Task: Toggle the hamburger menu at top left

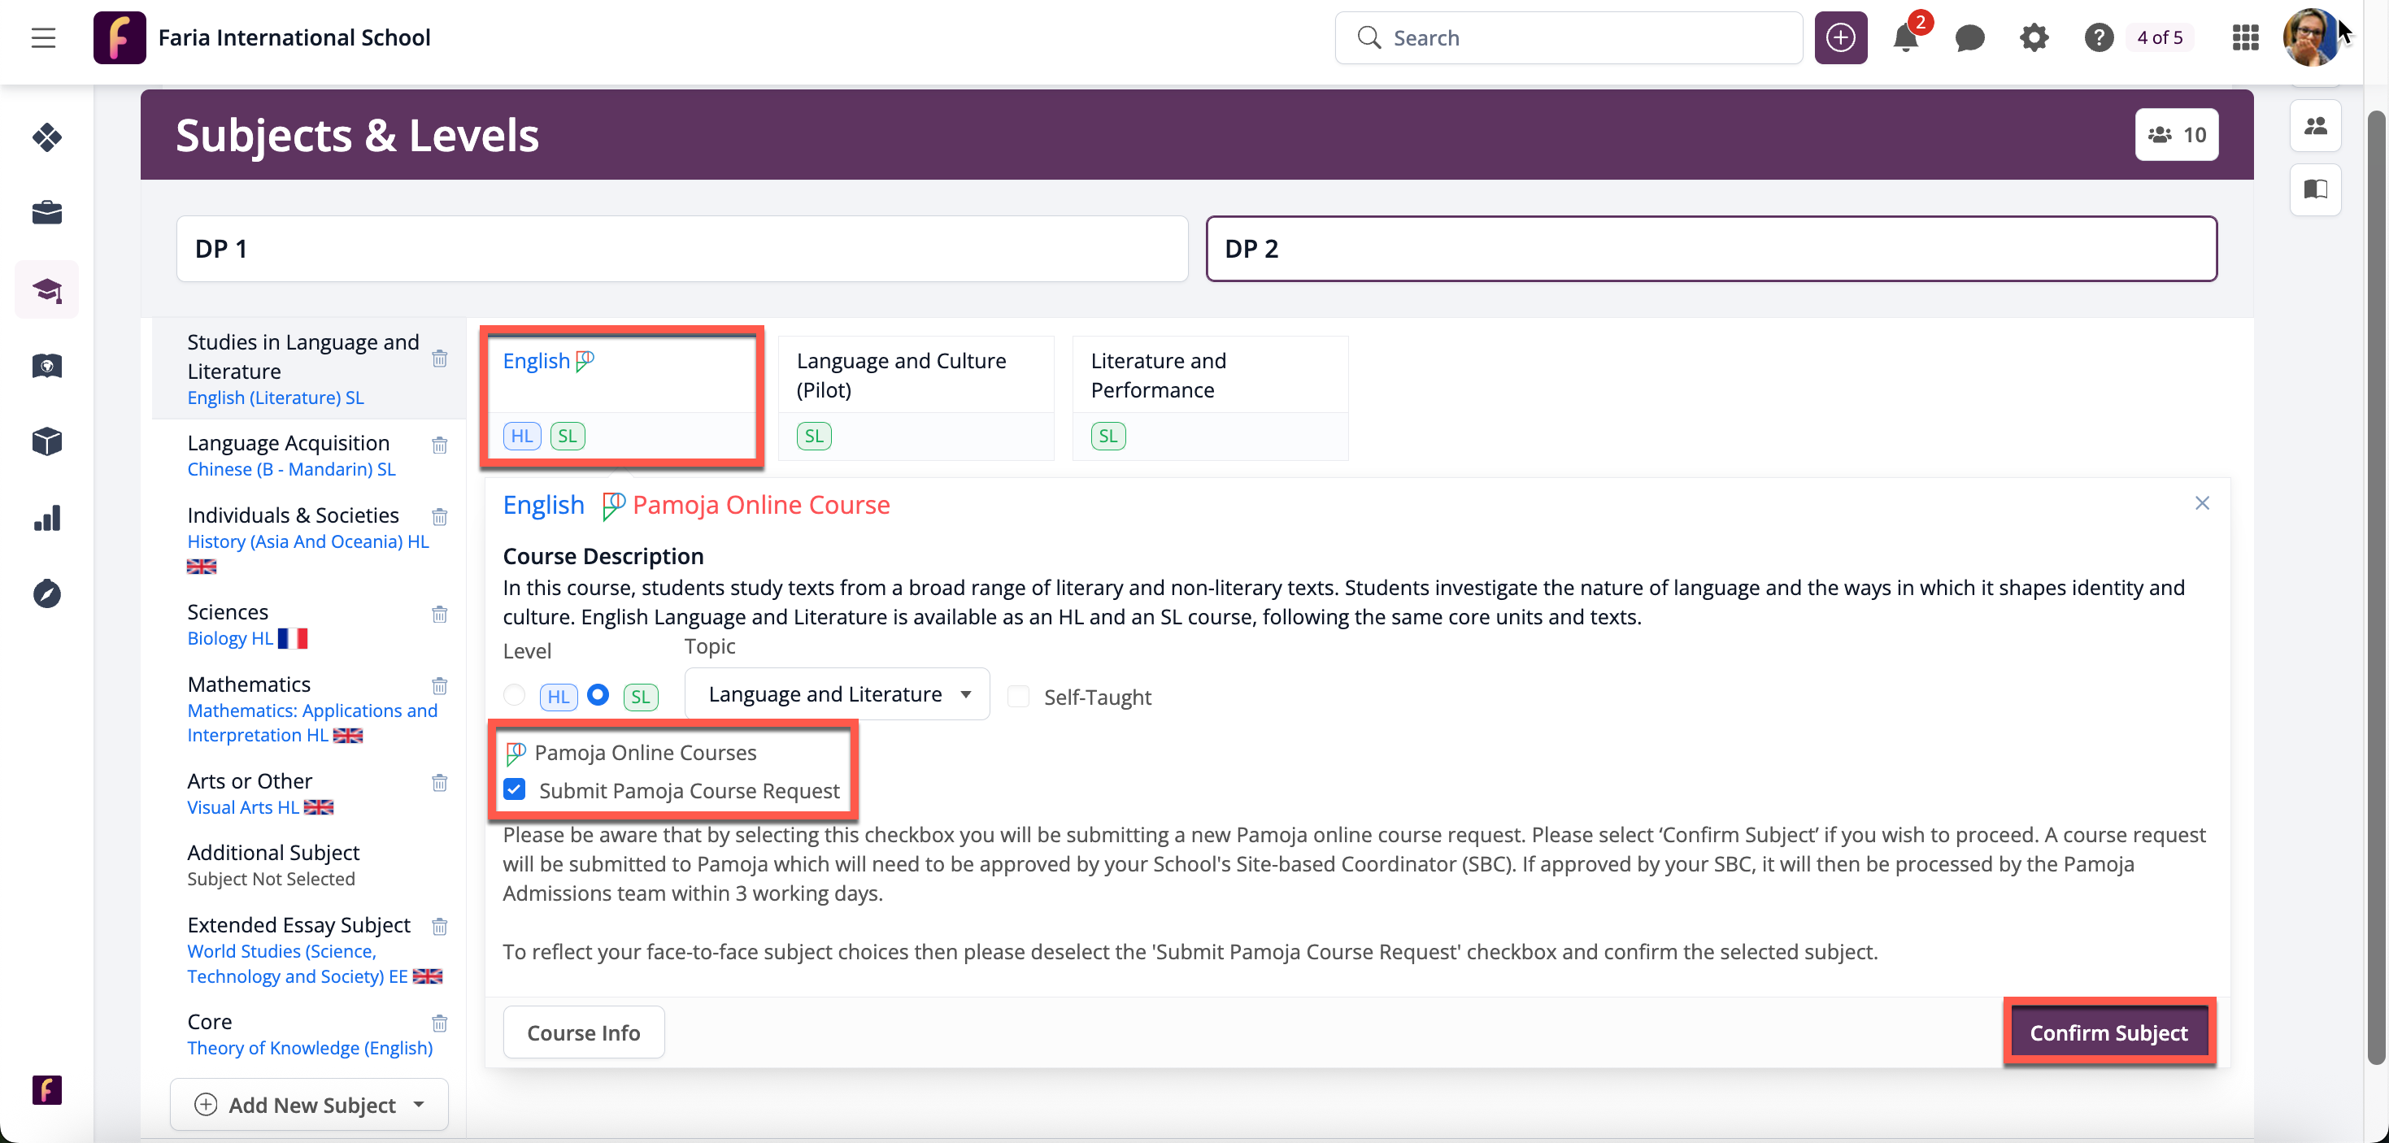Action: click(x=42, y=38)
